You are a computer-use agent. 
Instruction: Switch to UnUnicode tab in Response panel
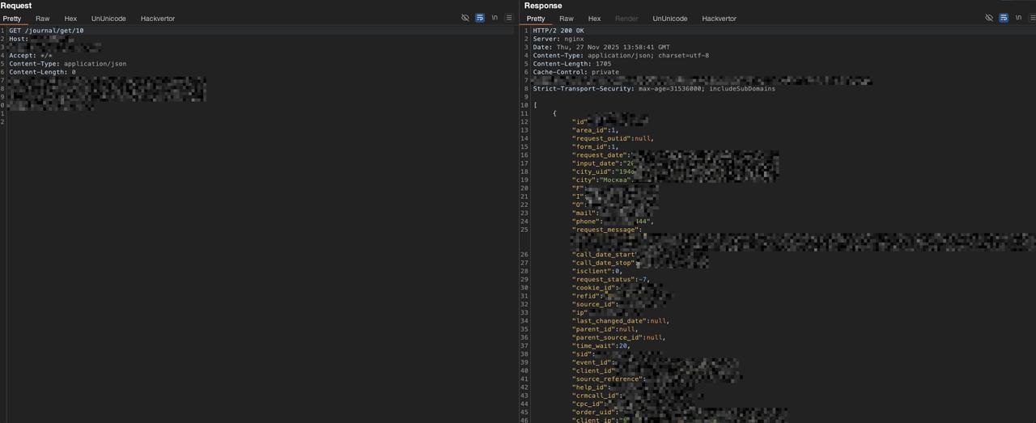pyautogui.click(x=670, y=19)
